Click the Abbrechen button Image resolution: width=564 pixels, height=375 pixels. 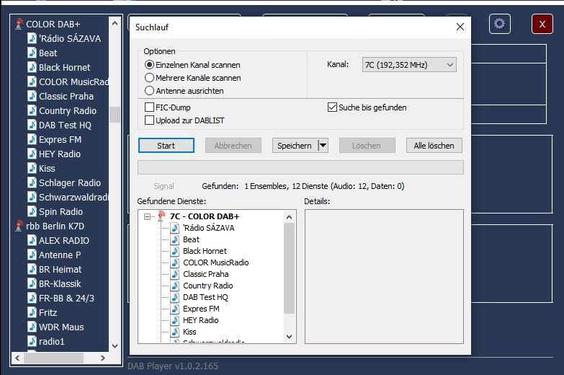pos(233,146)
